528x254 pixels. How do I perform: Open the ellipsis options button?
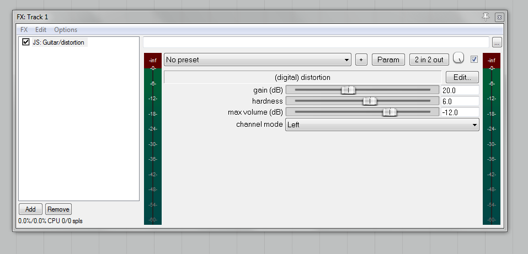(x=497, y=42)
